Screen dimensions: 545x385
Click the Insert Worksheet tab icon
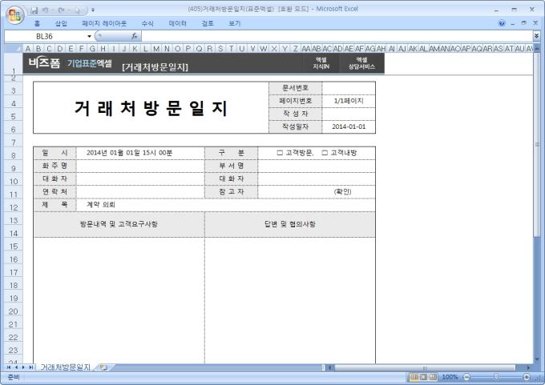[x=103, y=367]
